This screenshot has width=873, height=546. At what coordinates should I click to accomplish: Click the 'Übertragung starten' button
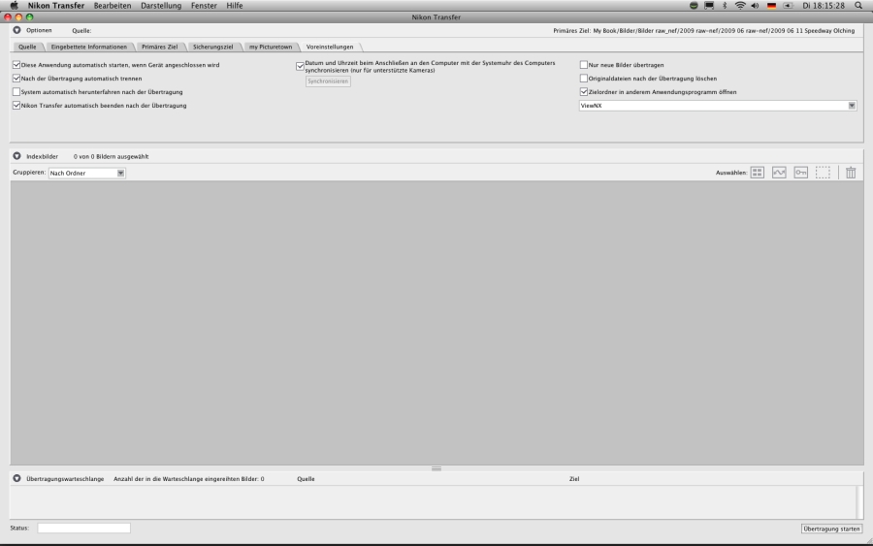[x=832, y=529]
